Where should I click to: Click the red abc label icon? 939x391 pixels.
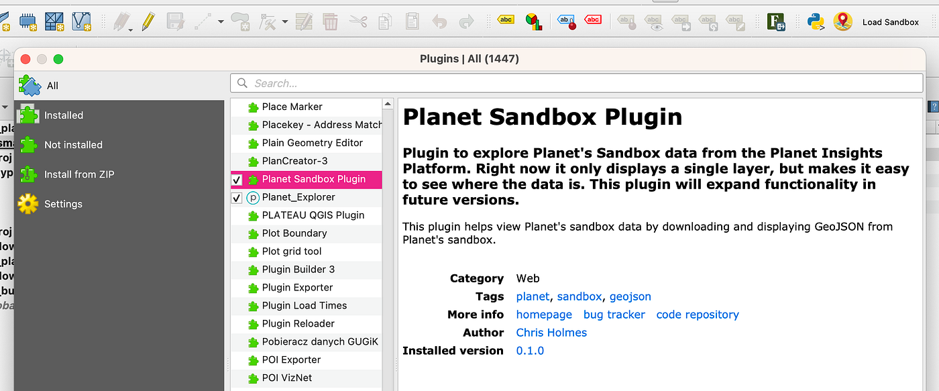coord(593,20)
